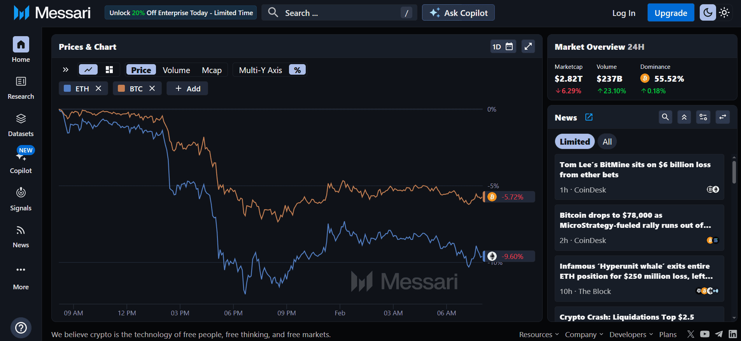Open Messari's YouTube channel
This screenshot has width=741, height=341.
[x=705, y=334]
